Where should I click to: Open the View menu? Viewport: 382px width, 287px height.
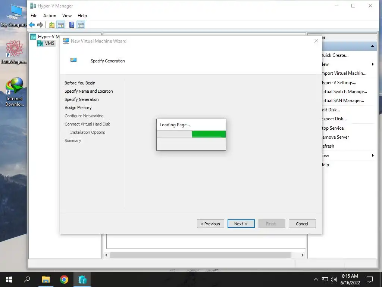point(67,16)
